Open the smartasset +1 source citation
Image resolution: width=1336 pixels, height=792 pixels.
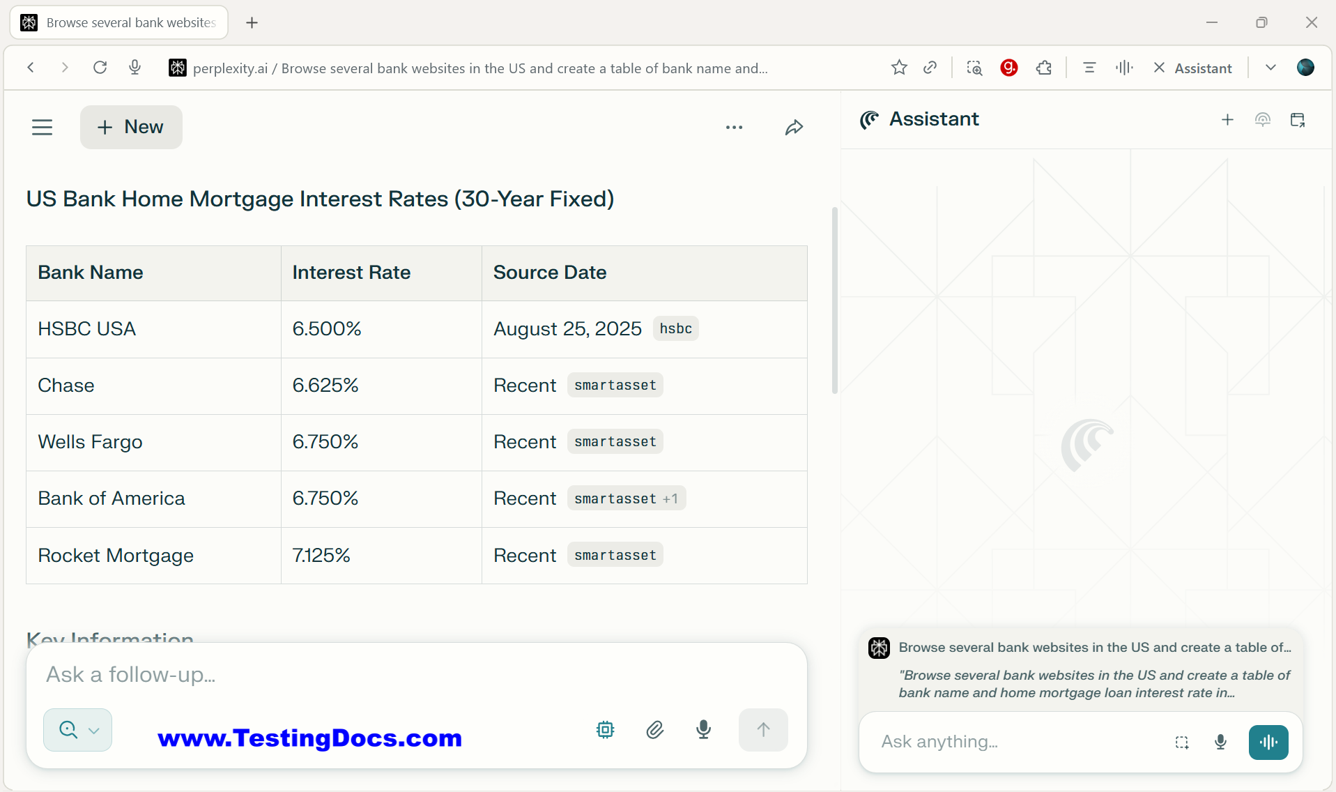pyautogui.click(x=626, y=498)
